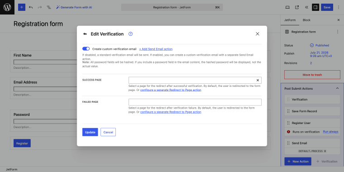Close the settings sidebar with X
The width and height of the screenshot is (344, 172).
click(338, 20)
